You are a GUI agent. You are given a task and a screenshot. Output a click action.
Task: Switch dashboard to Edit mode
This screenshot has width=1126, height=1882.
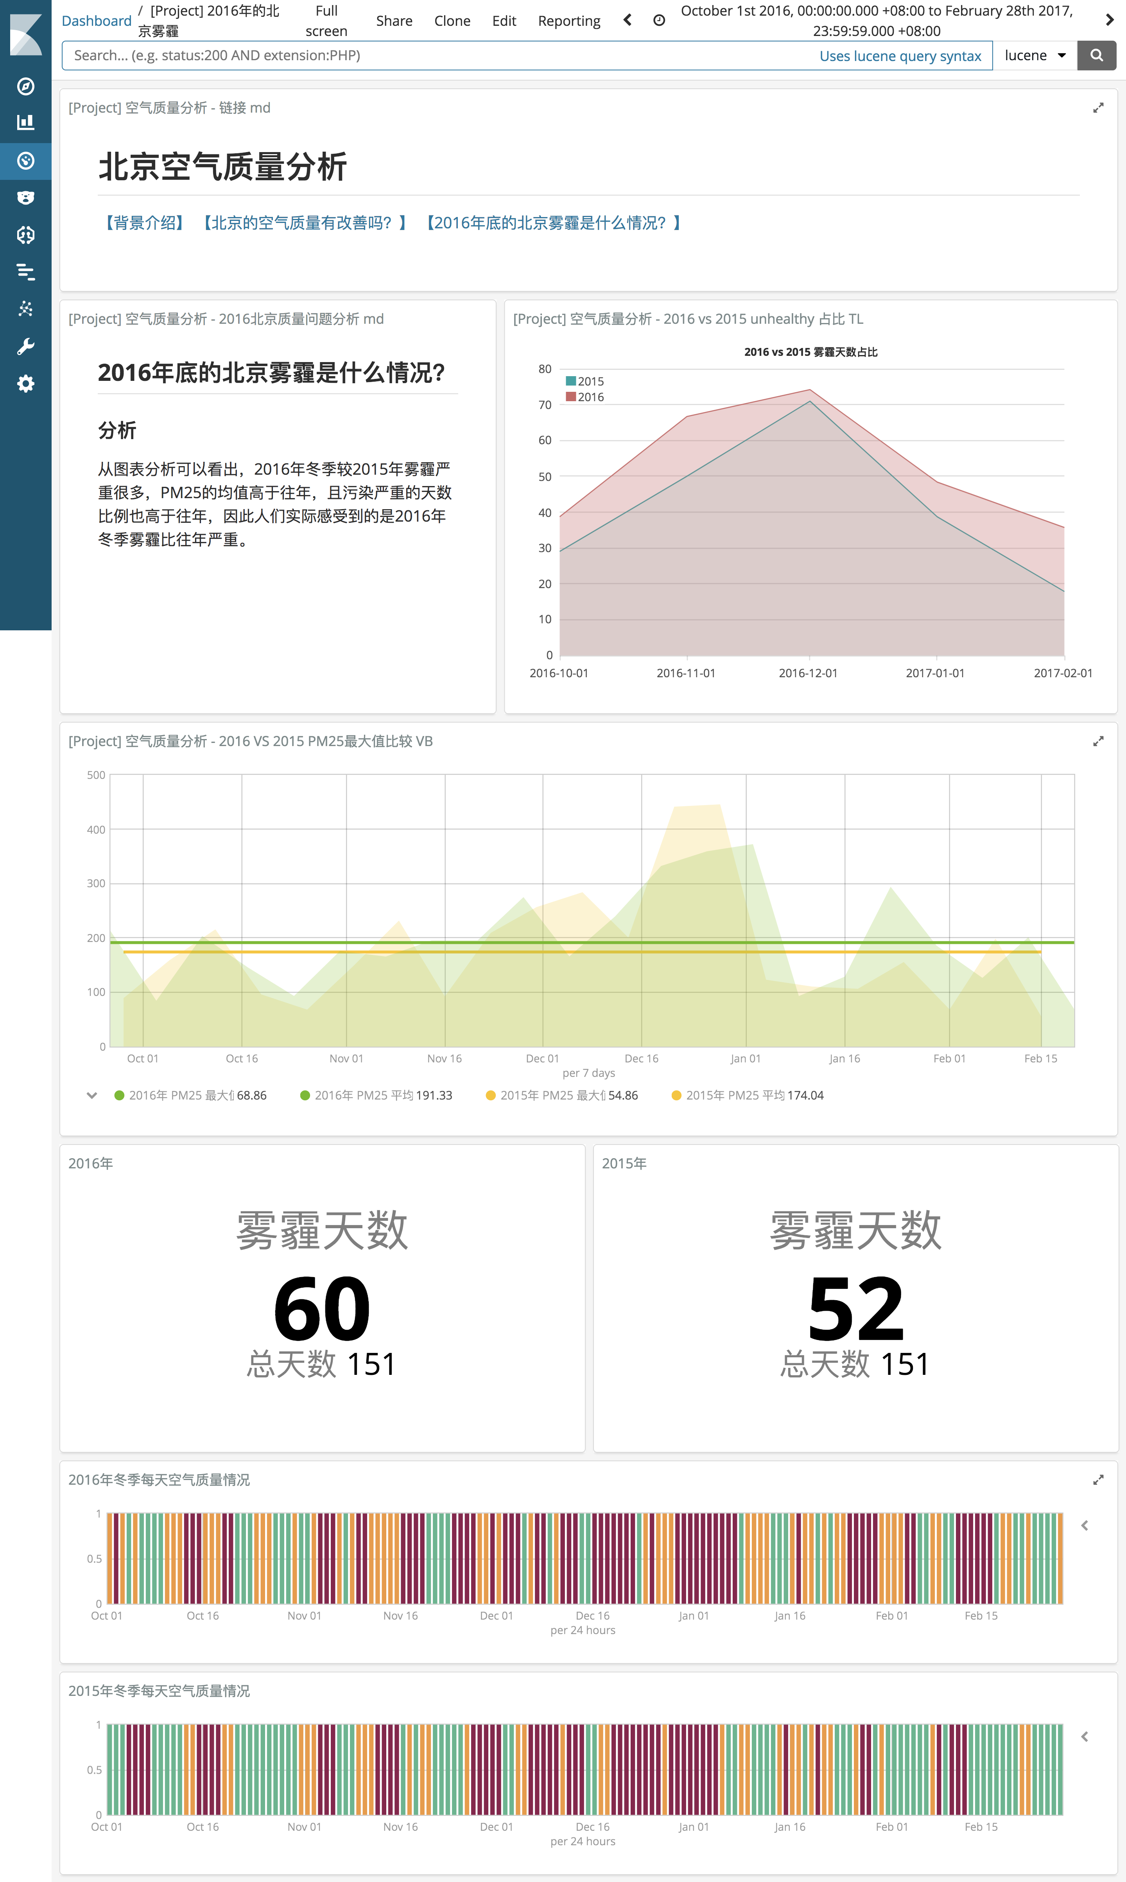tap(505, 20)
